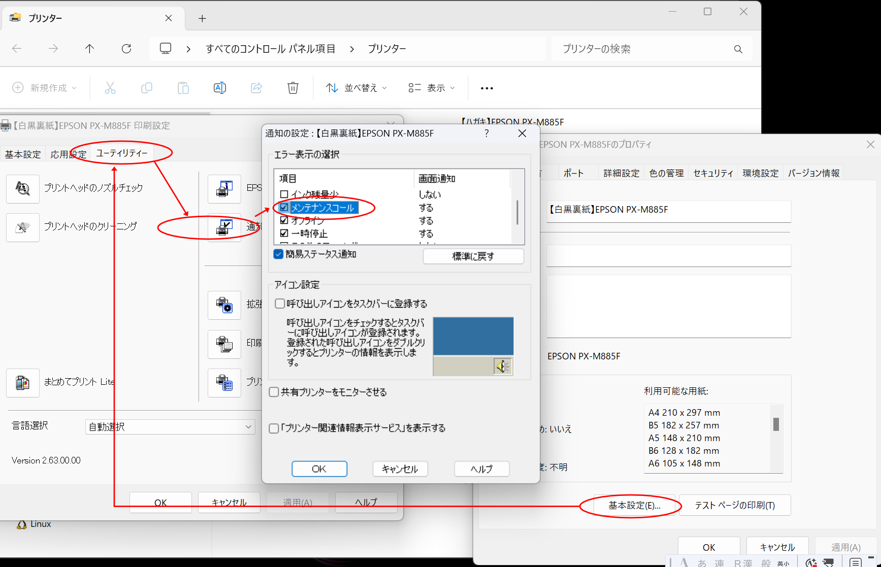The width and height of the screenshot is (881, 567).
Task: Open the print queue (印刷) printer icon
Action: pos(224,344)
